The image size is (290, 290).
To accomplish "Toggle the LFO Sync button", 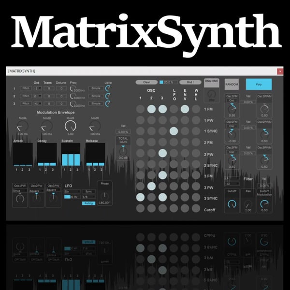I will coord(88,191).
